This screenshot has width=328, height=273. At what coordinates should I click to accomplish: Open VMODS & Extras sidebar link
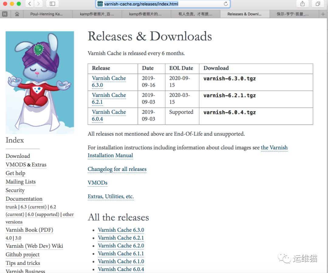[x=26, y=165]
